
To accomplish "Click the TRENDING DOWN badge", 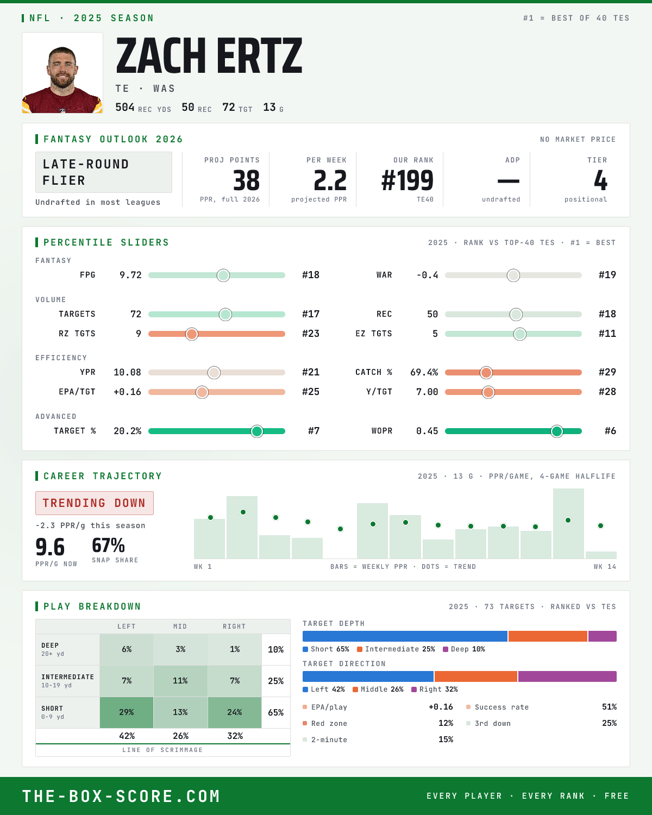I will [95, 503].
